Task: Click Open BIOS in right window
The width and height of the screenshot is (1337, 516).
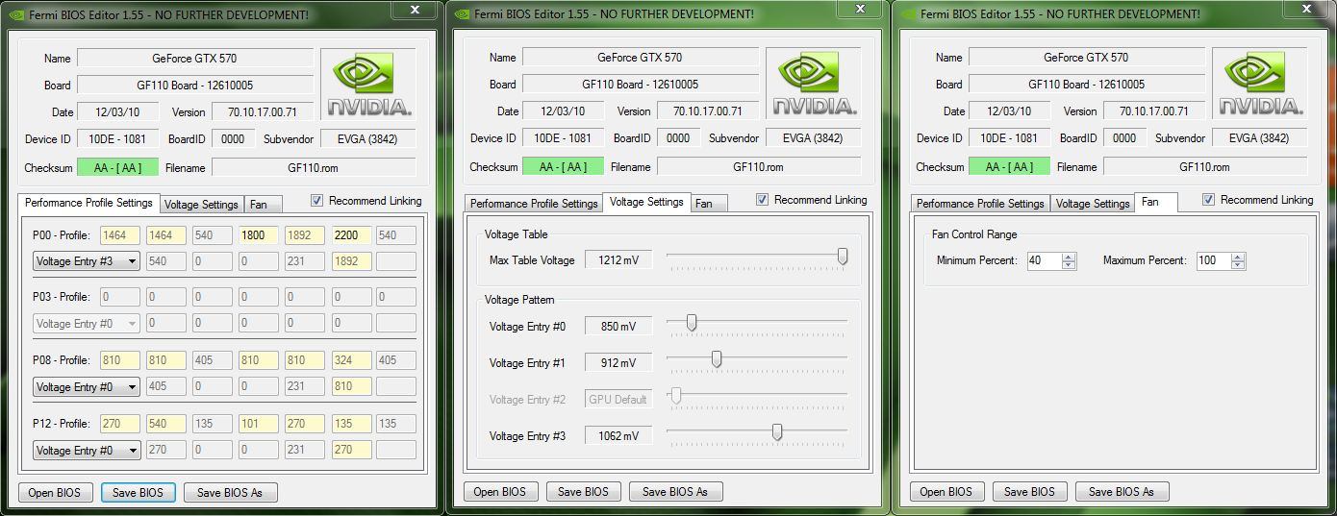Action: 946,491
